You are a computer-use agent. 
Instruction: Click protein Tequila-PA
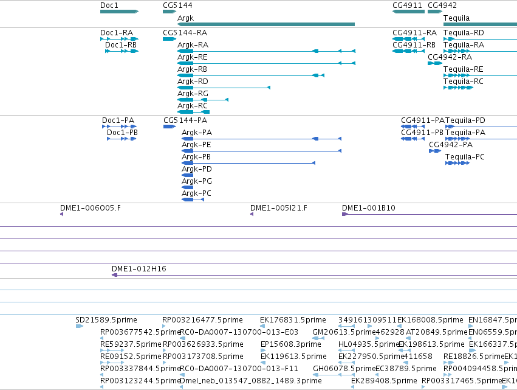(x=465, y=133)
